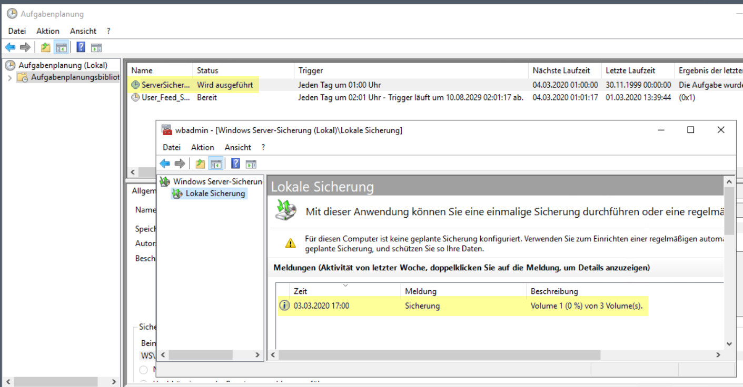Image resolution: width=743 pixels, height=387 pixels.
Task: Click 'Wird ausgeführt' status cell
Action: click(225, 85)
